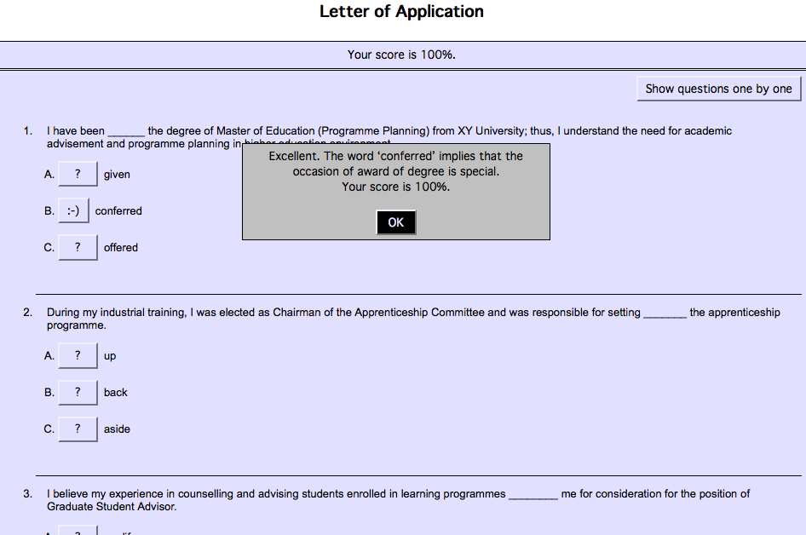The height and width of the screenshot is (535, 806).
Task: Click the answer label 'up'
Action: pos(110,356)
